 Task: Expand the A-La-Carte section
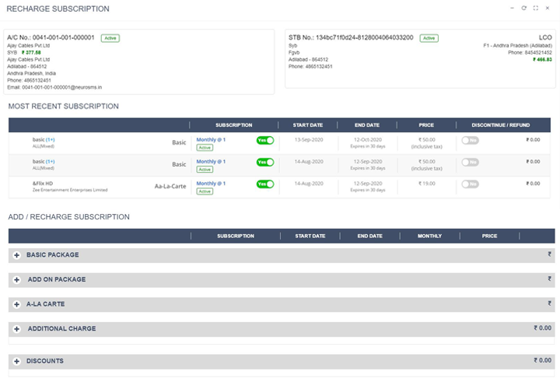coord(16,304)
